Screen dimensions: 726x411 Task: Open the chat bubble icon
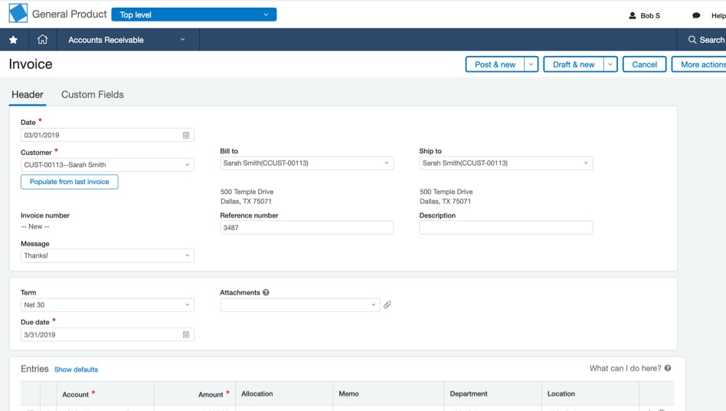tap(696, 15)
